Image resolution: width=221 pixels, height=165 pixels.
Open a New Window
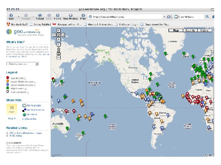71,17
